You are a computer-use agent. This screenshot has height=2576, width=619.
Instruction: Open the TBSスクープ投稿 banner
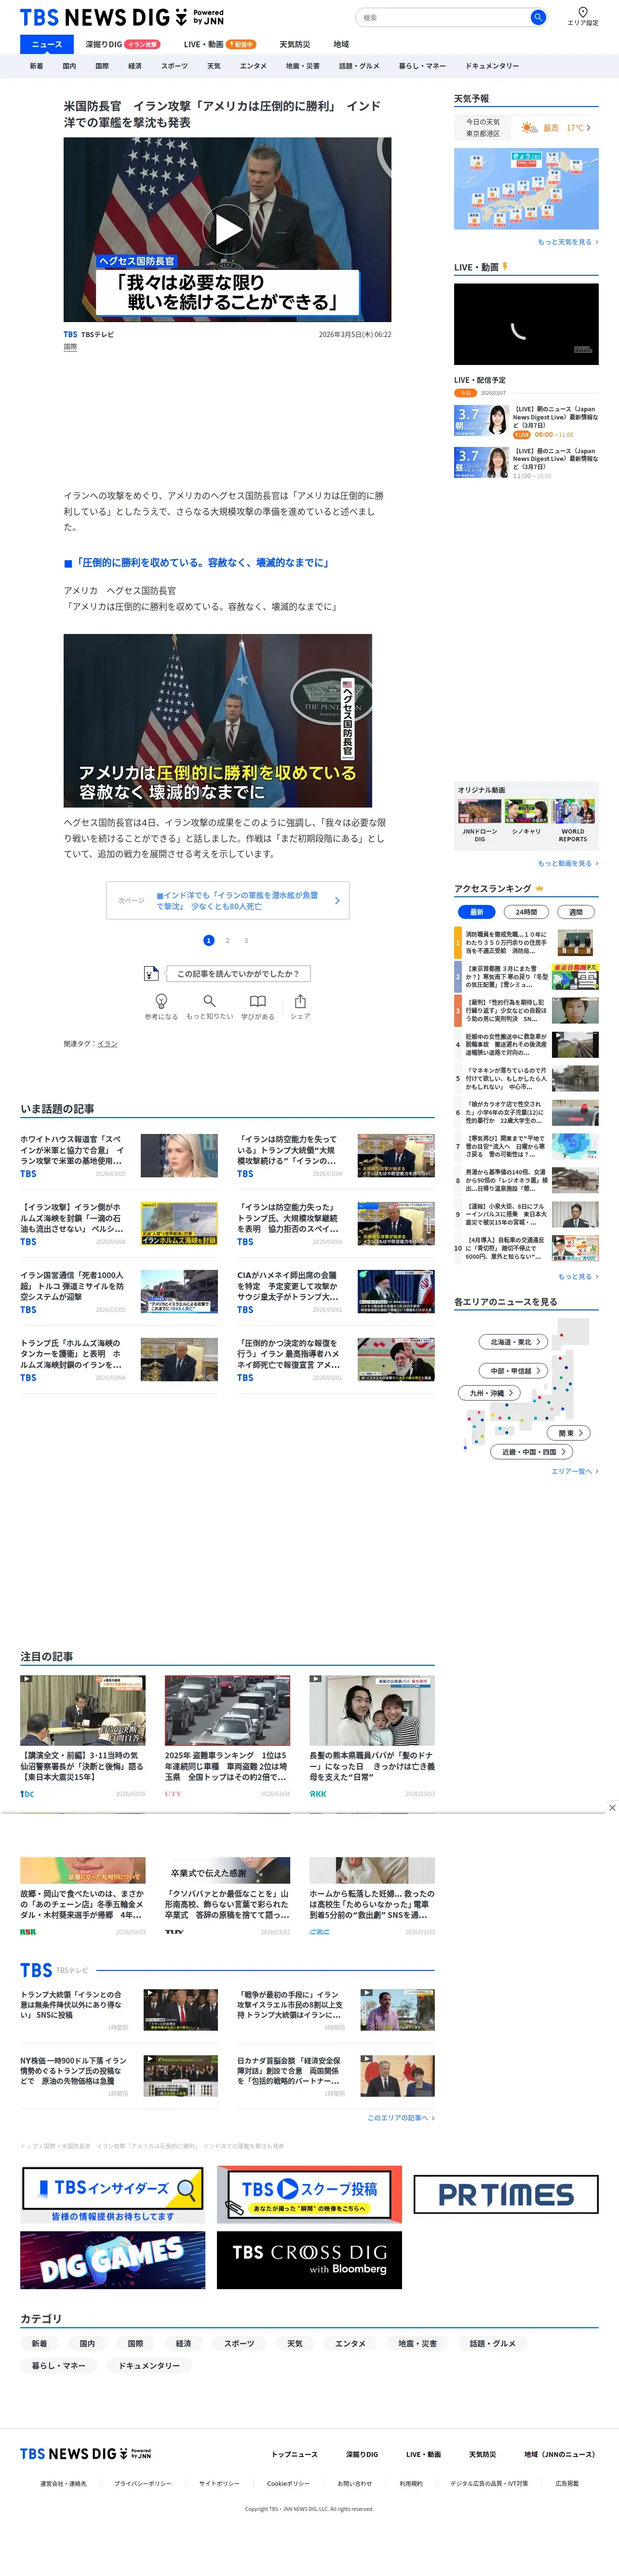[x=309, y=2195]
